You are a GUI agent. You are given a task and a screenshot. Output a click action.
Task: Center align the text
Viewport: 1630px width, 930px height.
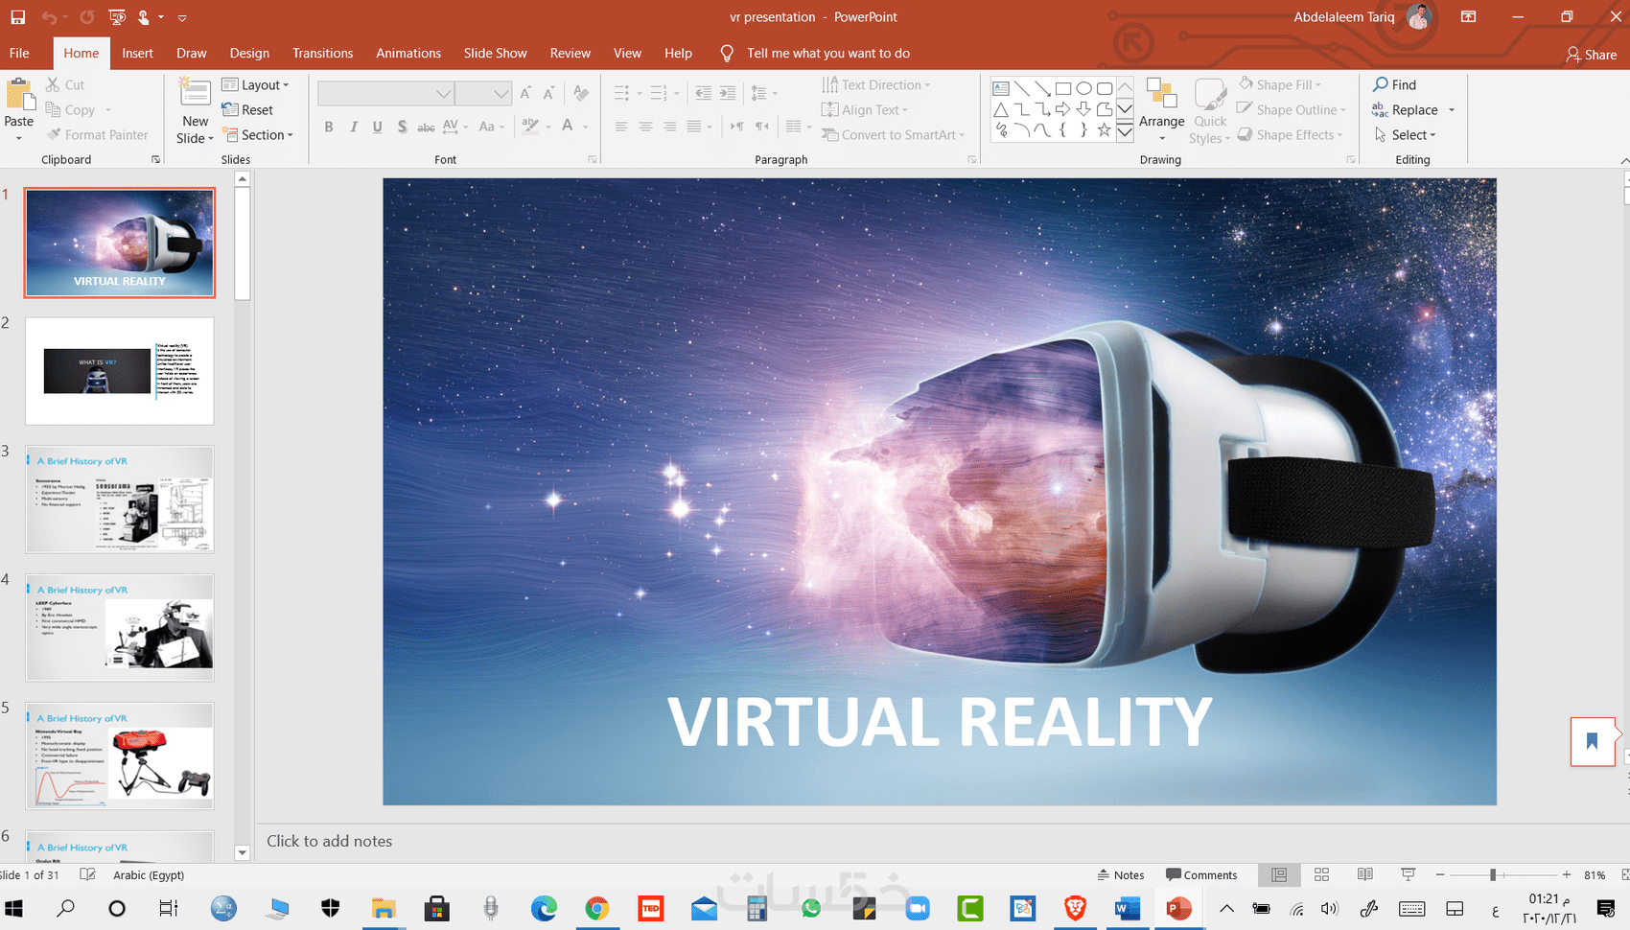click(x=645, y=127)
